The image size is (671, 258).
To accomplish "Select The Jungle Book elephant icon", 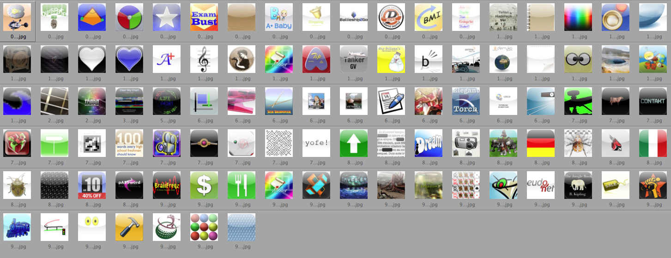I will [578, 185].
